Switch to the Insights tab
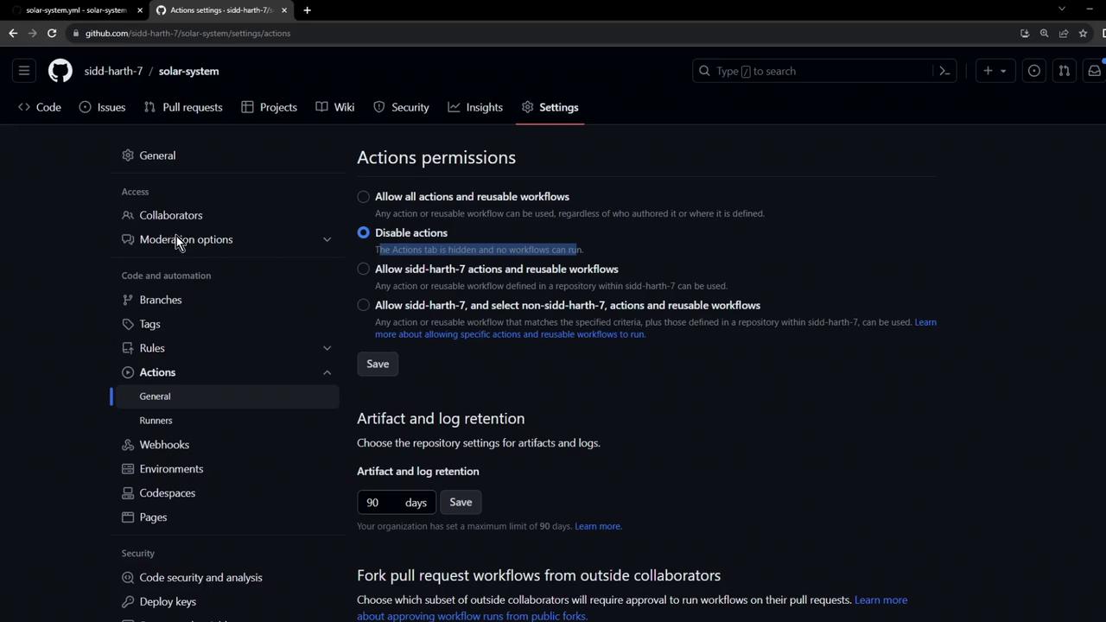The width and height of the screenshot is (1106, 622). click(x=475, y=107)
